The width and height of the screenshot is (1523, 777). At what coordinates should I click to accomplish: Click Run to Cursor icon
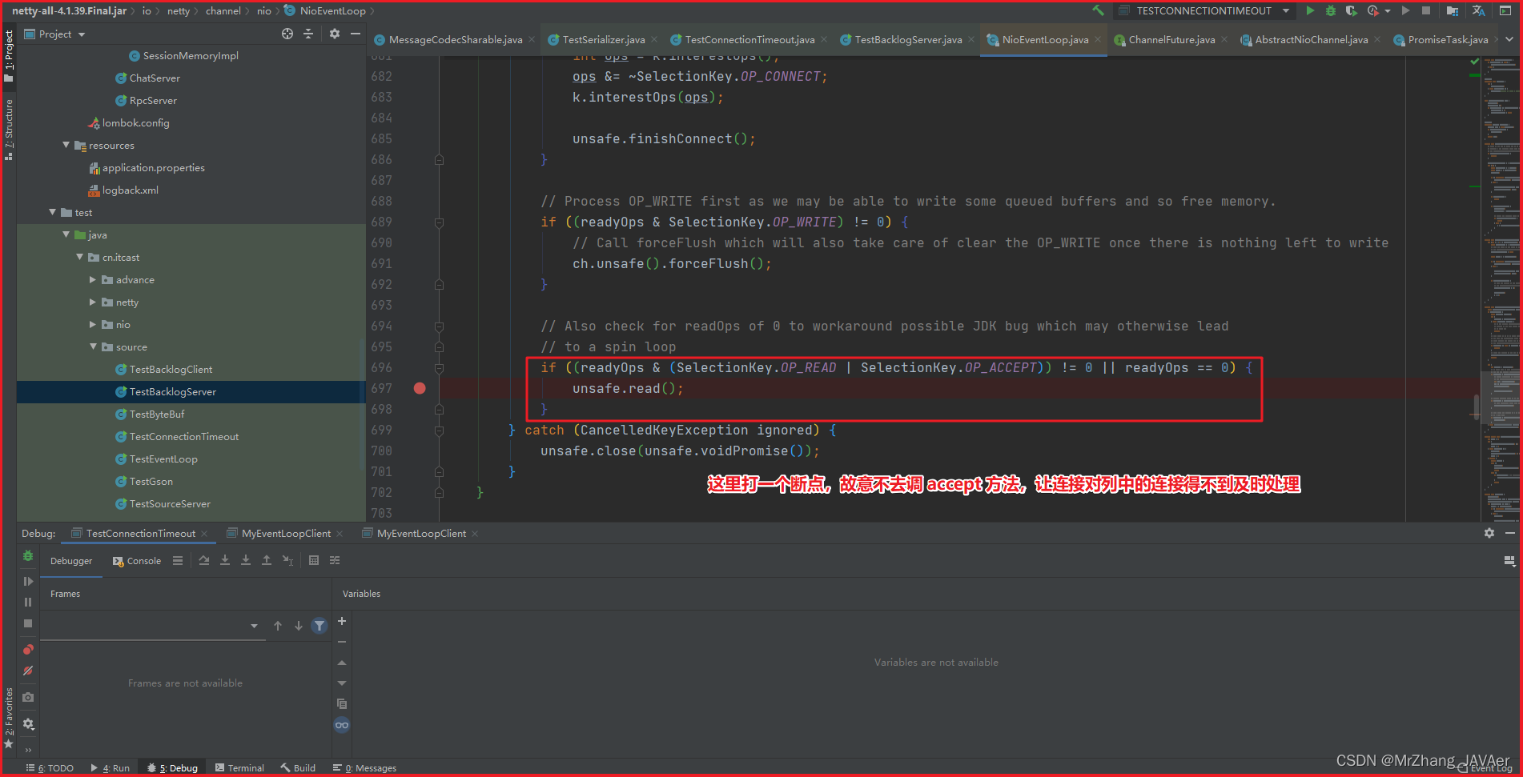point(287,560)
